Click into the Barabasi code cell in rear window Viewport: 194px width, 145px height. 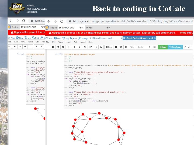[36, 78]
